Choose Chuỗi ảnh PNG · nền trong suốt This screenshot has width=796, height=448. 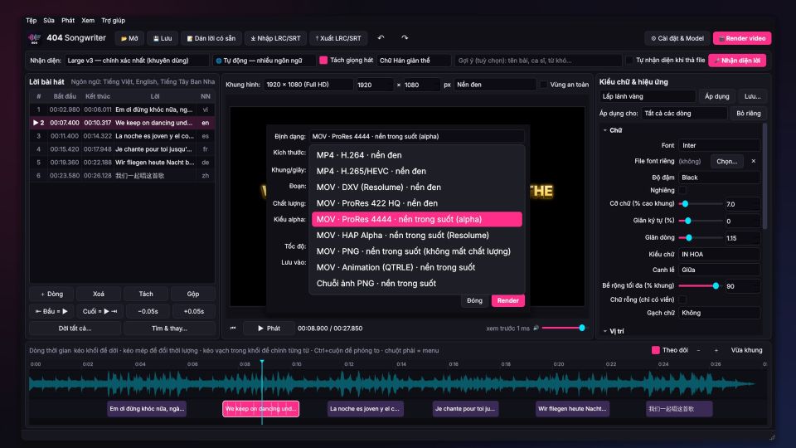pos(417,284)
